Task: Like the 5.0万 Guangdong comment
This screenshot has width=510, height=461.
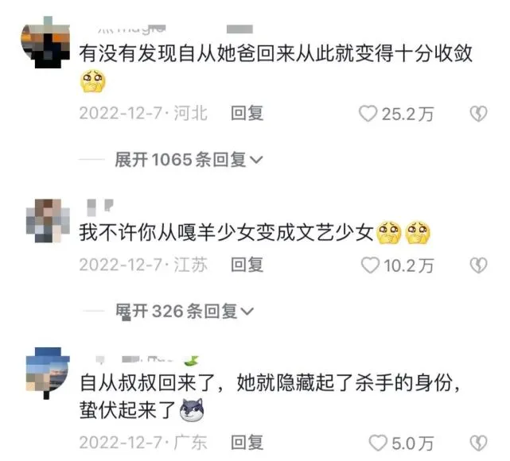Action: coord(378,443)
